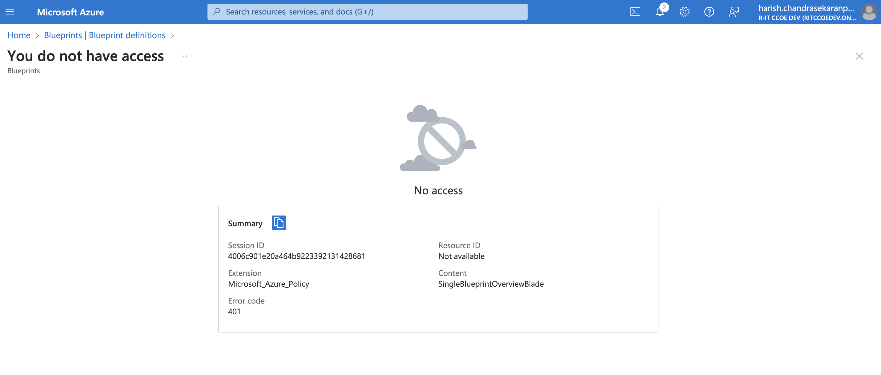
Task: Click the Session ID label
Action: 246,245
